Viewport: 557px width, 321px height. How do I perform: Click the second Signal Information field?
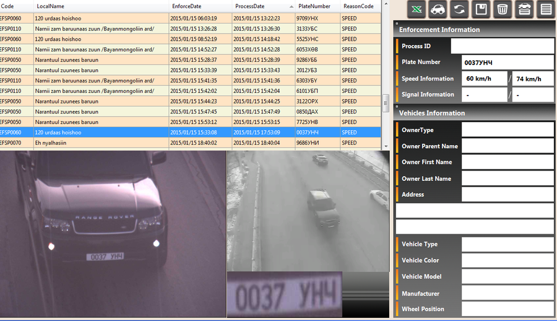533,95
